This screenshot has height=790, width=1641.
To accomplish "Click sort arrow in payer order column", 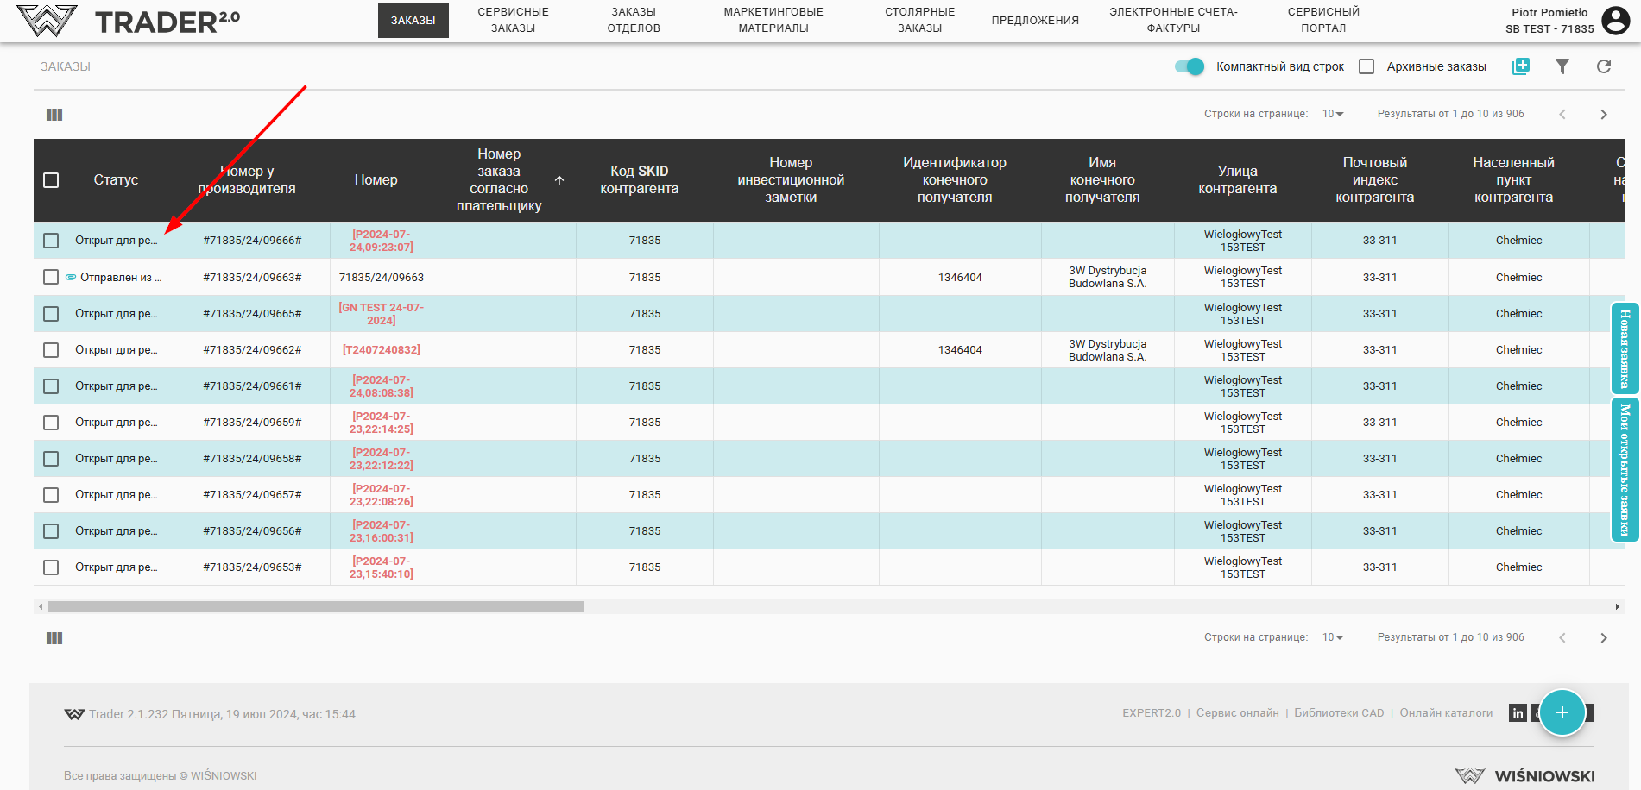I will coord(559,180).
